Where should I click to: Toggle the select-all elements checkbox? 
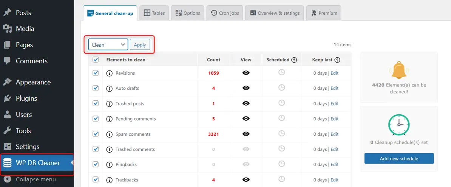tap(96, 60)
